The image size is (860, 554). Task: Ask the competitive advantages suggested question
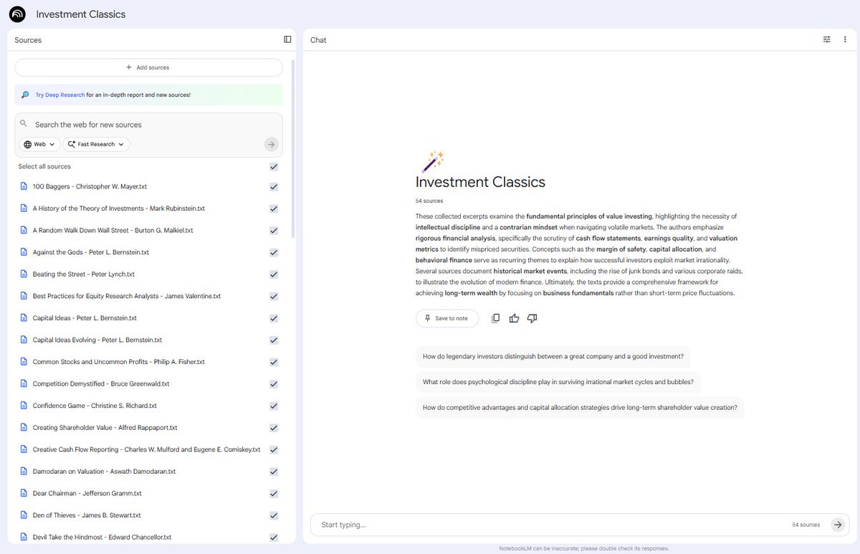point(580,408)
